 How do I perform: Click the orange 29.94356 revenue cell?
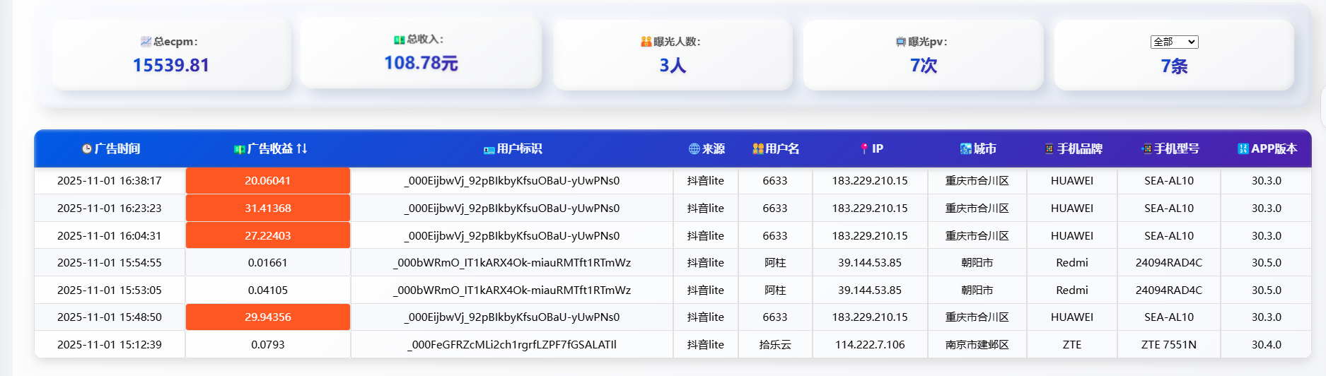[268, 317]
